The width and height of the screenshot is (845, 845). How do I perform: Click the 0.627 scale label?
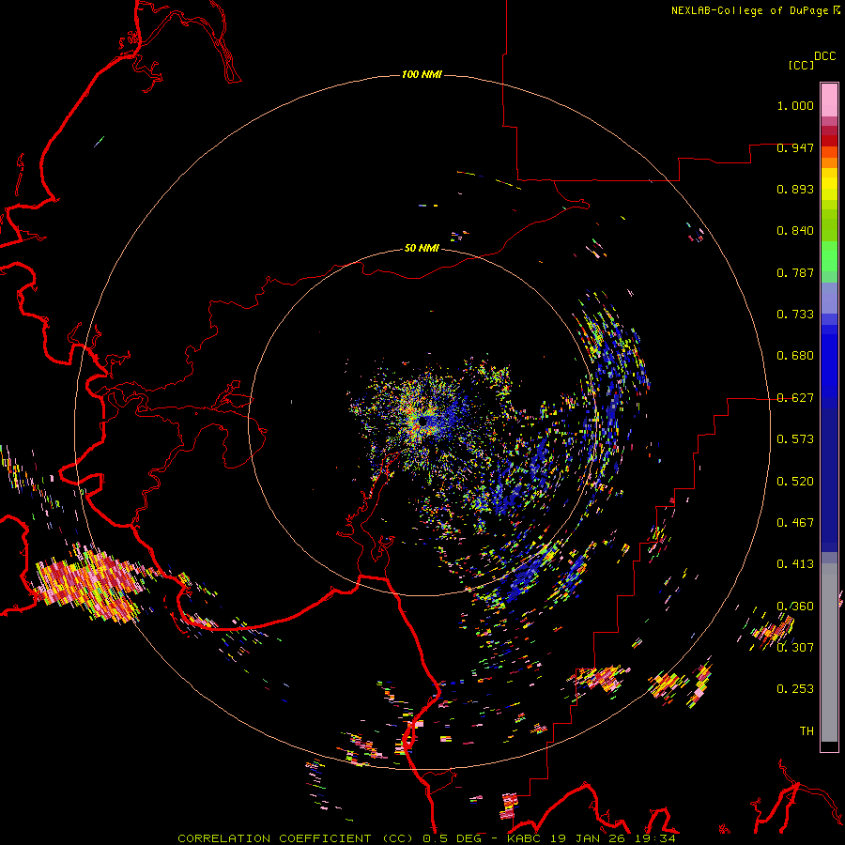[x=795, y=398]
